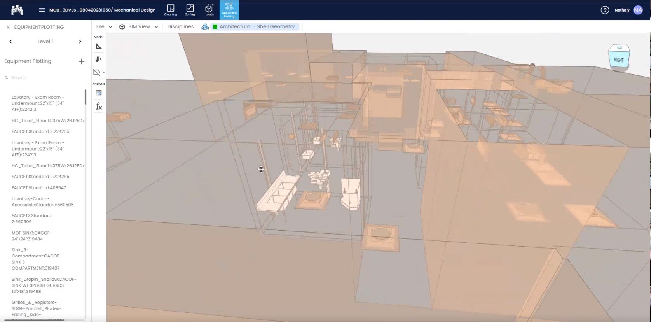This screenshot has height=322, width=651.
Task: Expand the File dropdown menu
Action: click(x=104, y=26)
